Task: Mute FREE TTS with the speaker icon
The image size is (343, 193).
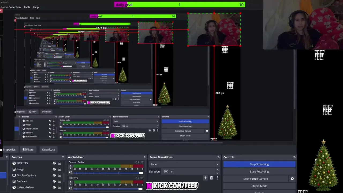Action: pyautogui.click(x=70, y=188)
